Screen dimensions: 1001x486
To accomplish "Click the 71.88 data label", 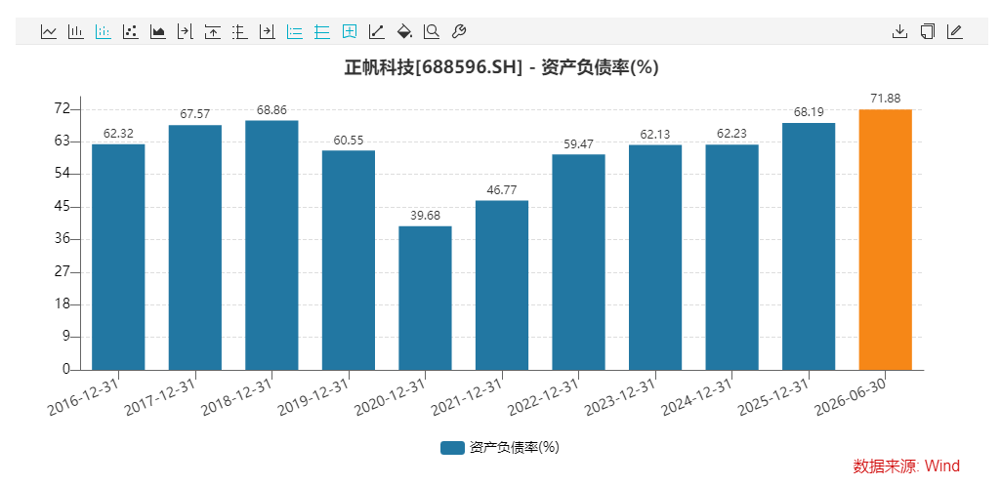I will pyautogui.click(x=886, y=99).
